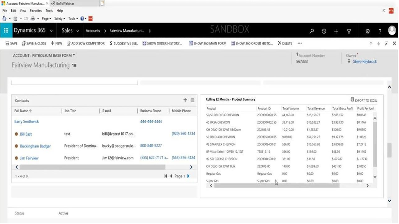Image resolution: width=399 pixels, height=224 pixels.
Task: Open the Help menu in menu bar
Action: tap(60, 11)
